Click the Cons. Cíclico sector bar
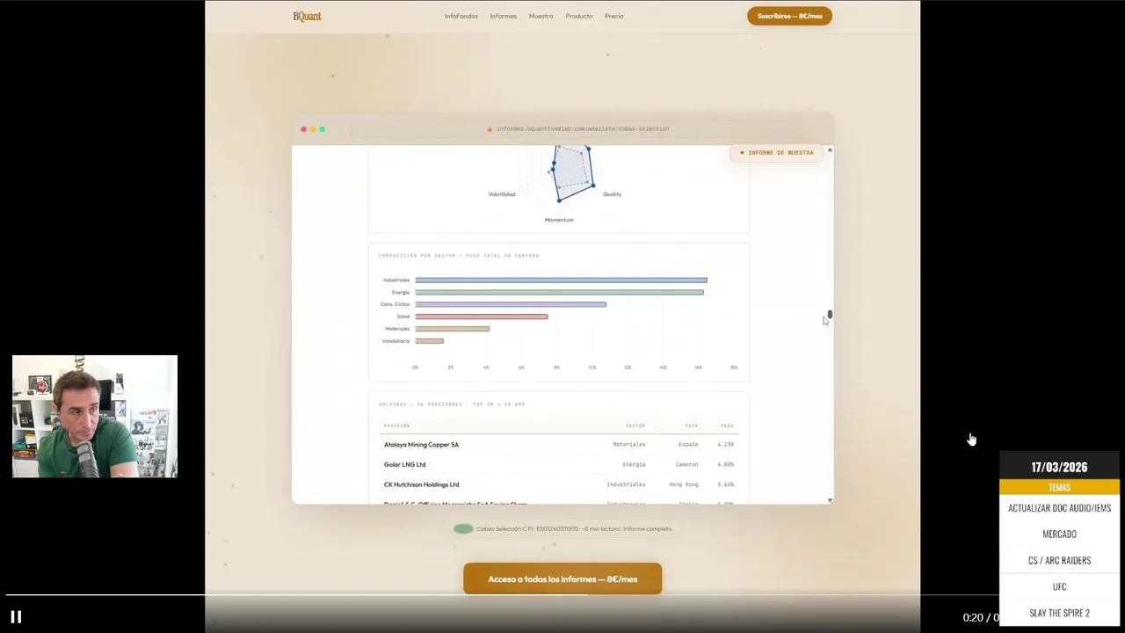The image size is (1125, 633). point(511,304)
